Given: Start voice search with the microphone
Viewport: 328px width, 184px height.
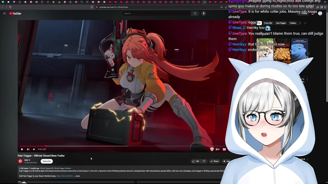Looking at the screenshot, I should point(204,13).
